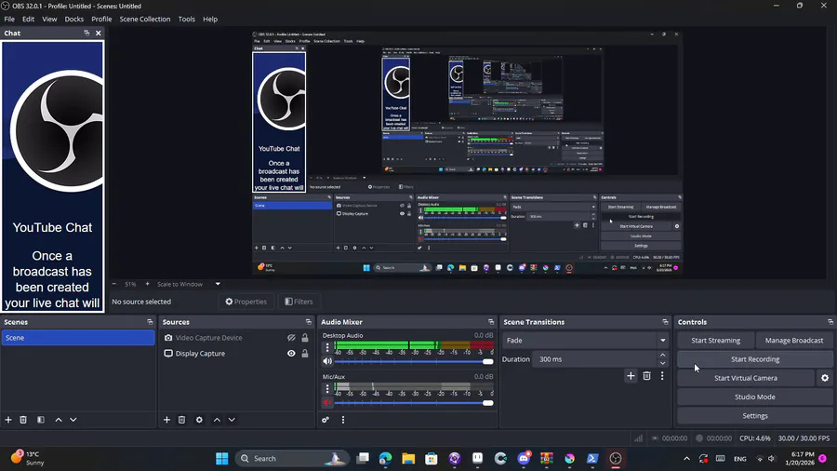This screenshot has height=471, width=837.
Task: Open the Profile menu
Action: [101, 19]
